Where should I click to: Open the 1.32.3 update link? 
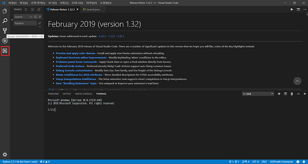102,36
